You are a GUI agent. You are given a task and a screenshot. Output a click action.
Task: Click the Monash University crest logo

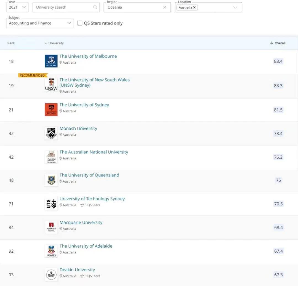click(x=51, y=133)
